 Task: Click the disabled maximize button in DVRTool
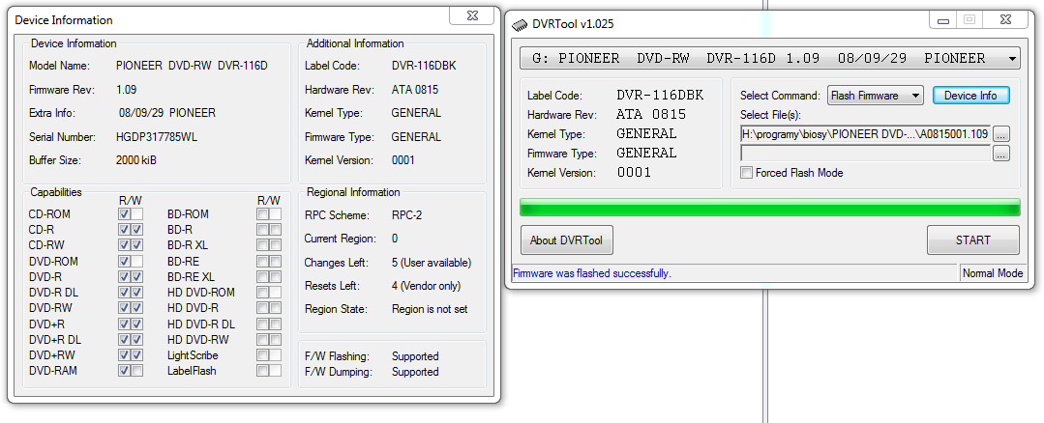pyautogui.click(x=969, y=20)
